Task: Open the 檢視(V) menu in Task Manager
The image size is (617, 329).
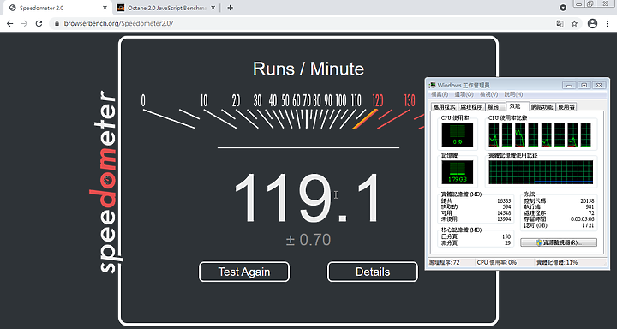Action: [488, 94]
